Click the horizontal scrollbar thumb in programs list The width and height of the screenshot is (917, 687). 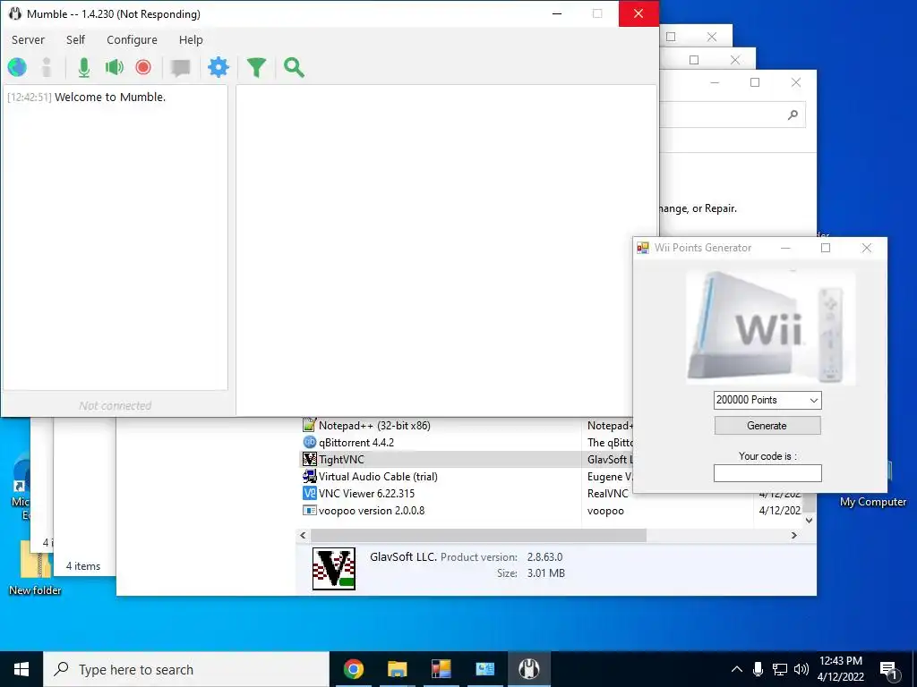(x=478, y=535)
